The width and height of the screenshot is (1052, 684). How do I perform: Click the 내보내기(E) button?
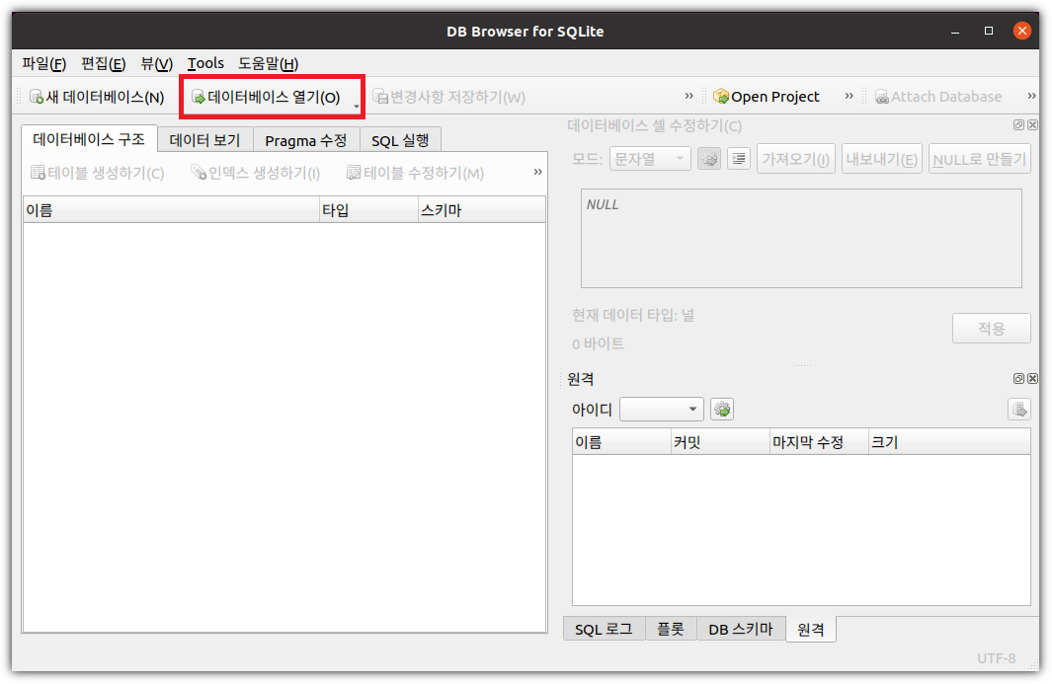(881, 159)
